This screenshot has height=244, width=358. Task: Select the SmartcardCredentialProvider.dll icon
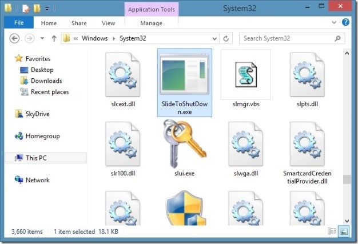pyautogui.click(x=307, y=144)
